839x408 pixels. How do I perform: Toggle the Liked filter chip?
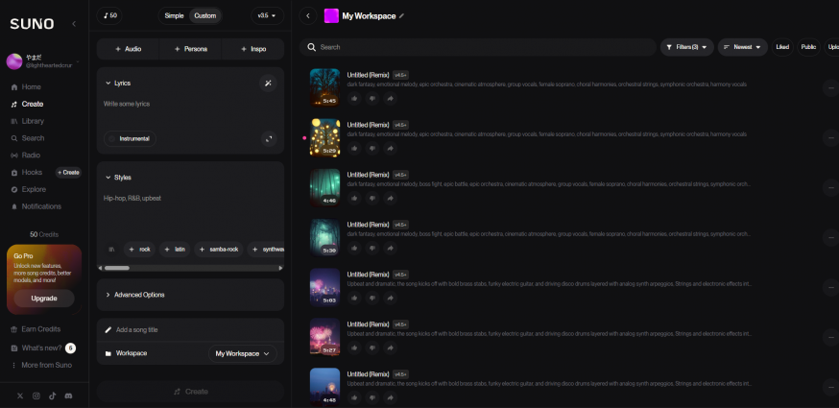781,46
